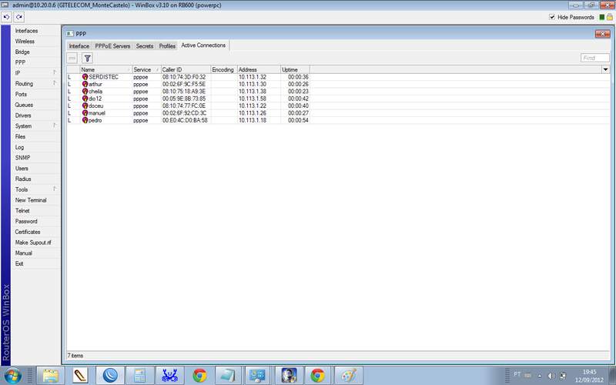The image size is (616, 385).
Task: Select uptime 00:00:27 in manuel row
Action: [x=298, y=112]
